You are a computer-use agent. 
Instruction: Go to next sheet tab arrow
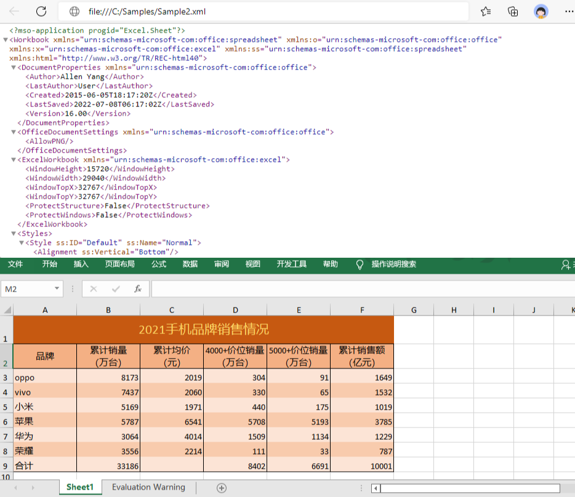click(33, 488)
